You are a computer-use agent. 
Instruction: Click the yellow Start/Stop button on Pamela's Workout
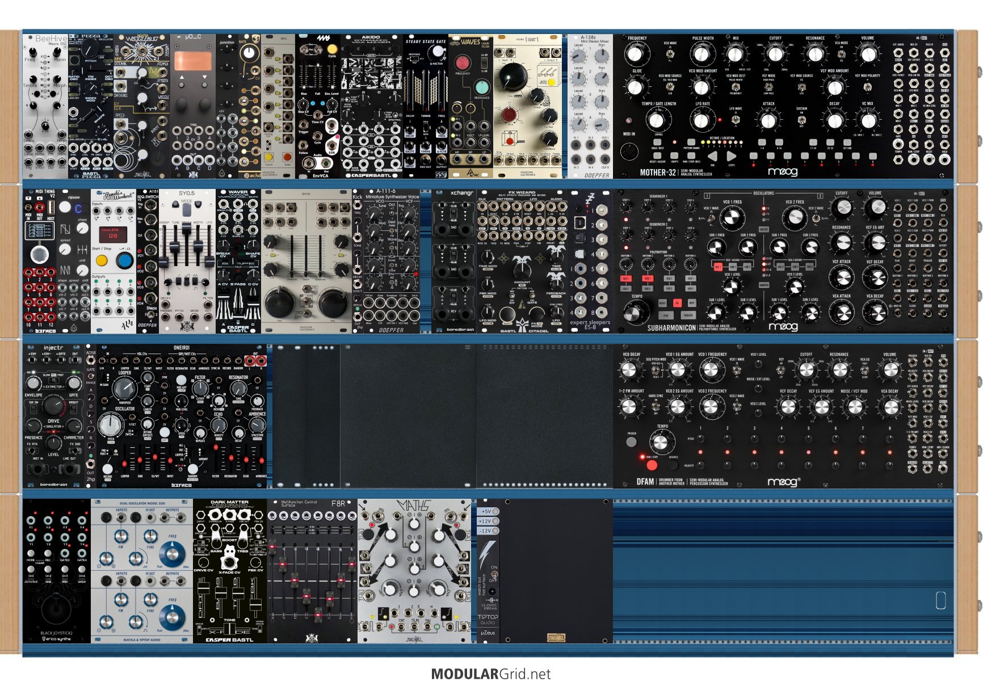[x=102, y=261]
